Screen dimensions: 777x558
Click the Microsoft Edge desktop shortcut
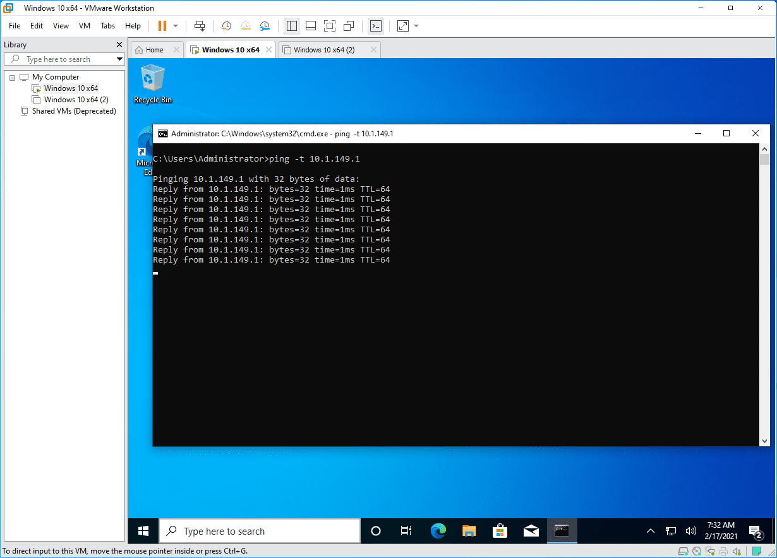coord(145,151)
